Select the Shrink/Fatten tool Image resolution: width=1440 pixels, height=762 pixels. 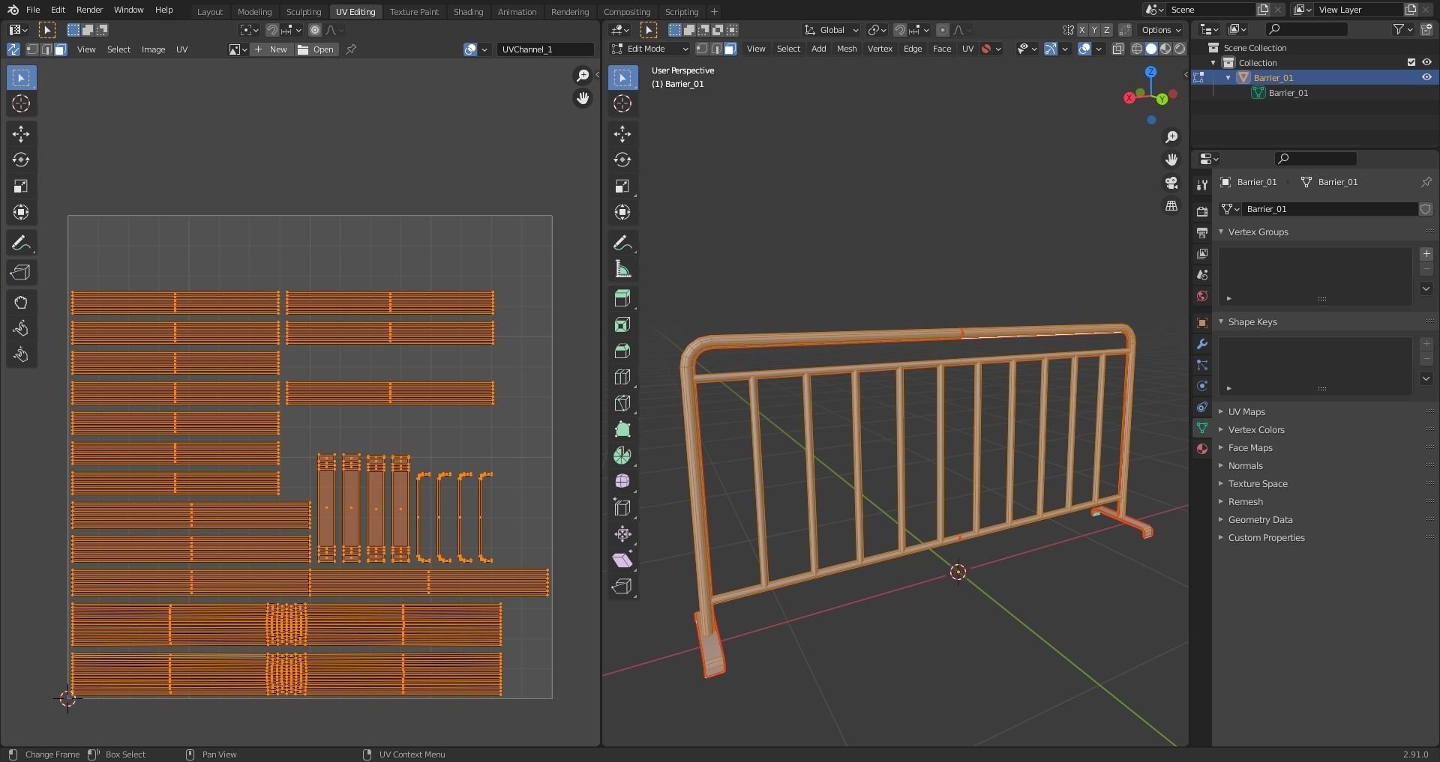(622, 533)
